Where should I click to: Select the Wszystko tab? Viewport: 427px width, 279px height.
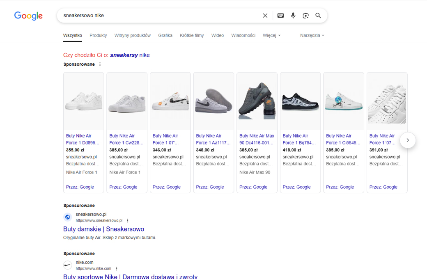coord(72,35)
